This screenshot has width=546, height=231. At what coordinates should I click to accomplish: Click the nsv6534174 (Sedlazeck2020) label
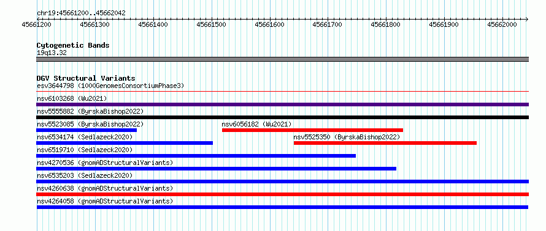[85, 137]
